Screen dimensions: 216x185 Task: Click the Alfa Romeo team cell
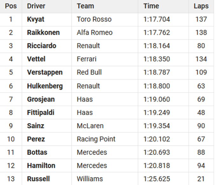[x=95, y=33]
